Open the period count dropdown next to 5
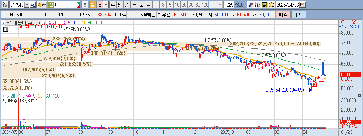Image resolution: width=363 pixels, height=136 pixels. tap(106, 5)
